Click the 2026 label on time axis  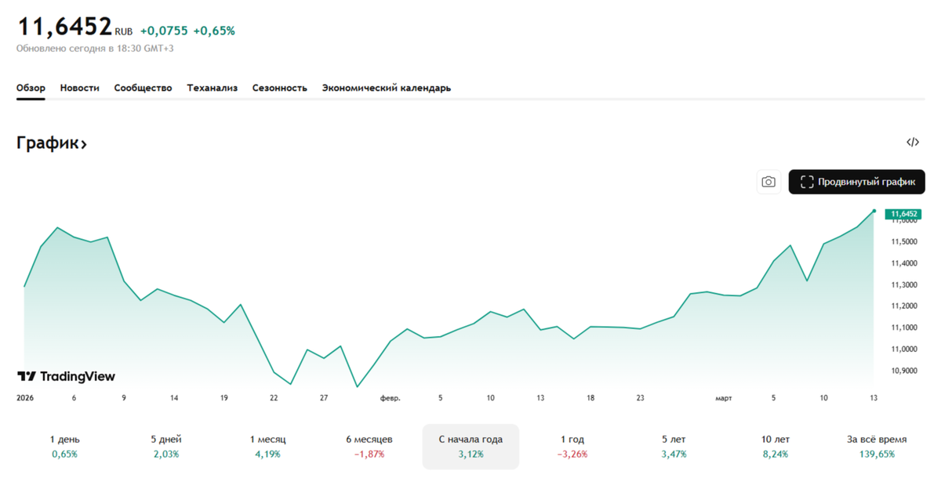[x=24, y=398]
